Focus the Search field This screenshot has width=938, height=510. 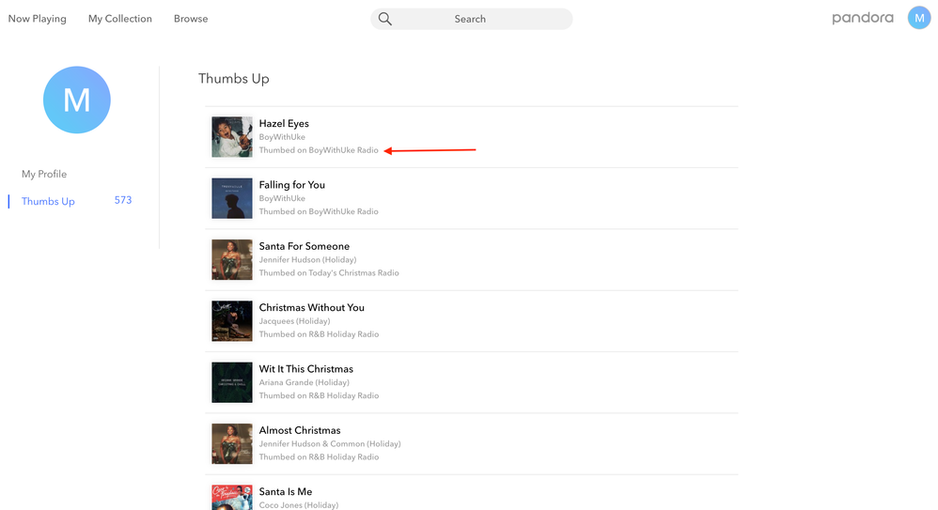(x=472, y=19)
